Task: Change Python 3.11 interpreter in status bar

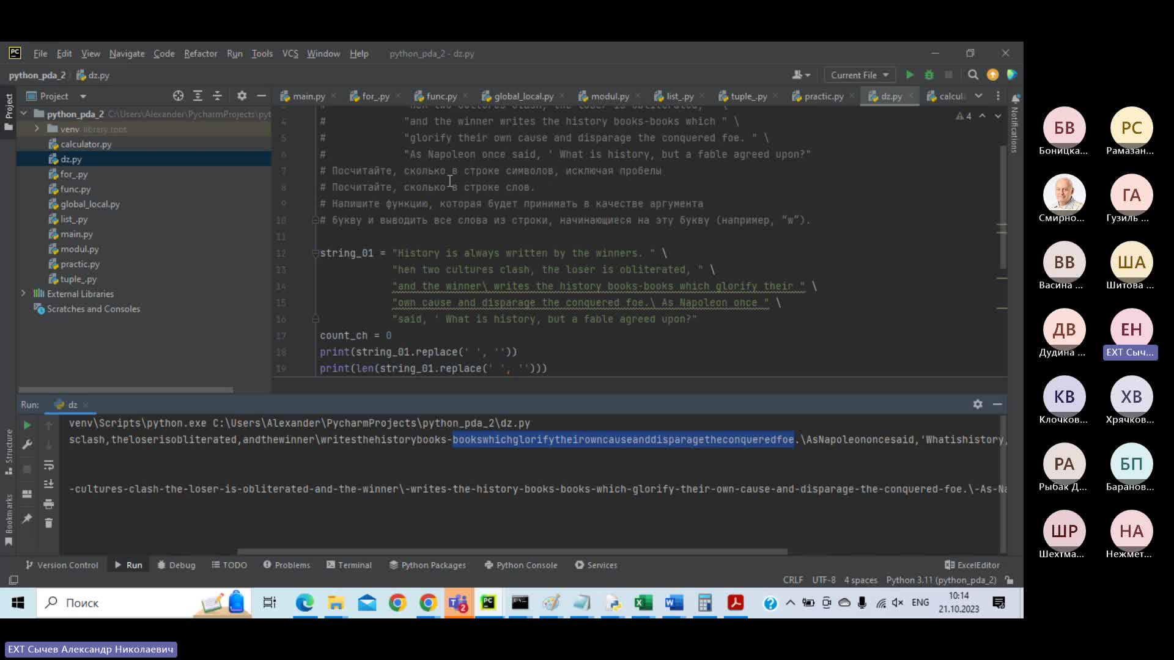Action: (x=941, y=580)
